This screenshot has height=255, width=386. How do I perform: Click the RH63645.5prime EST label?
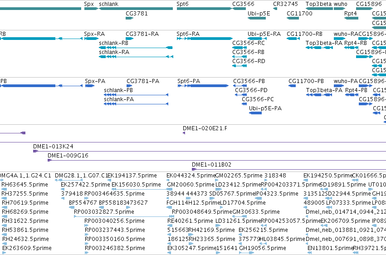(x=24, y=185)
